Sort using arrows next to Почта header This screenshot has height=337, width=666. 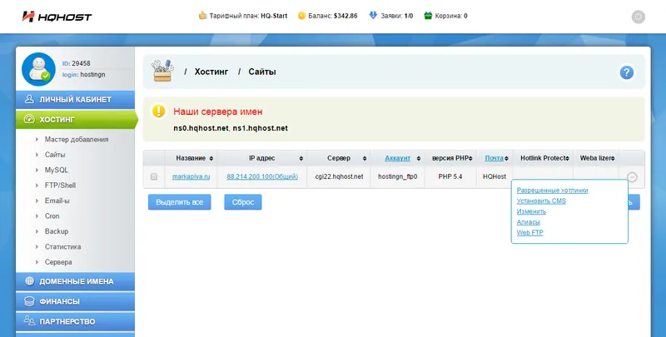tap(506, 158)
